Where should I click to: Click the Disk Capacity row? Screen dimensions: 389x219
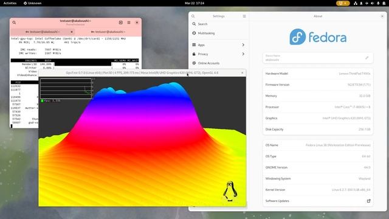point(318,130)
